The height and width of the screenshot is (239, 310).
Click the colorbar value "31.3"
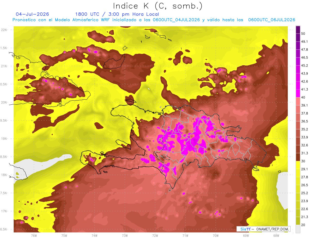[x=305, y=153]
